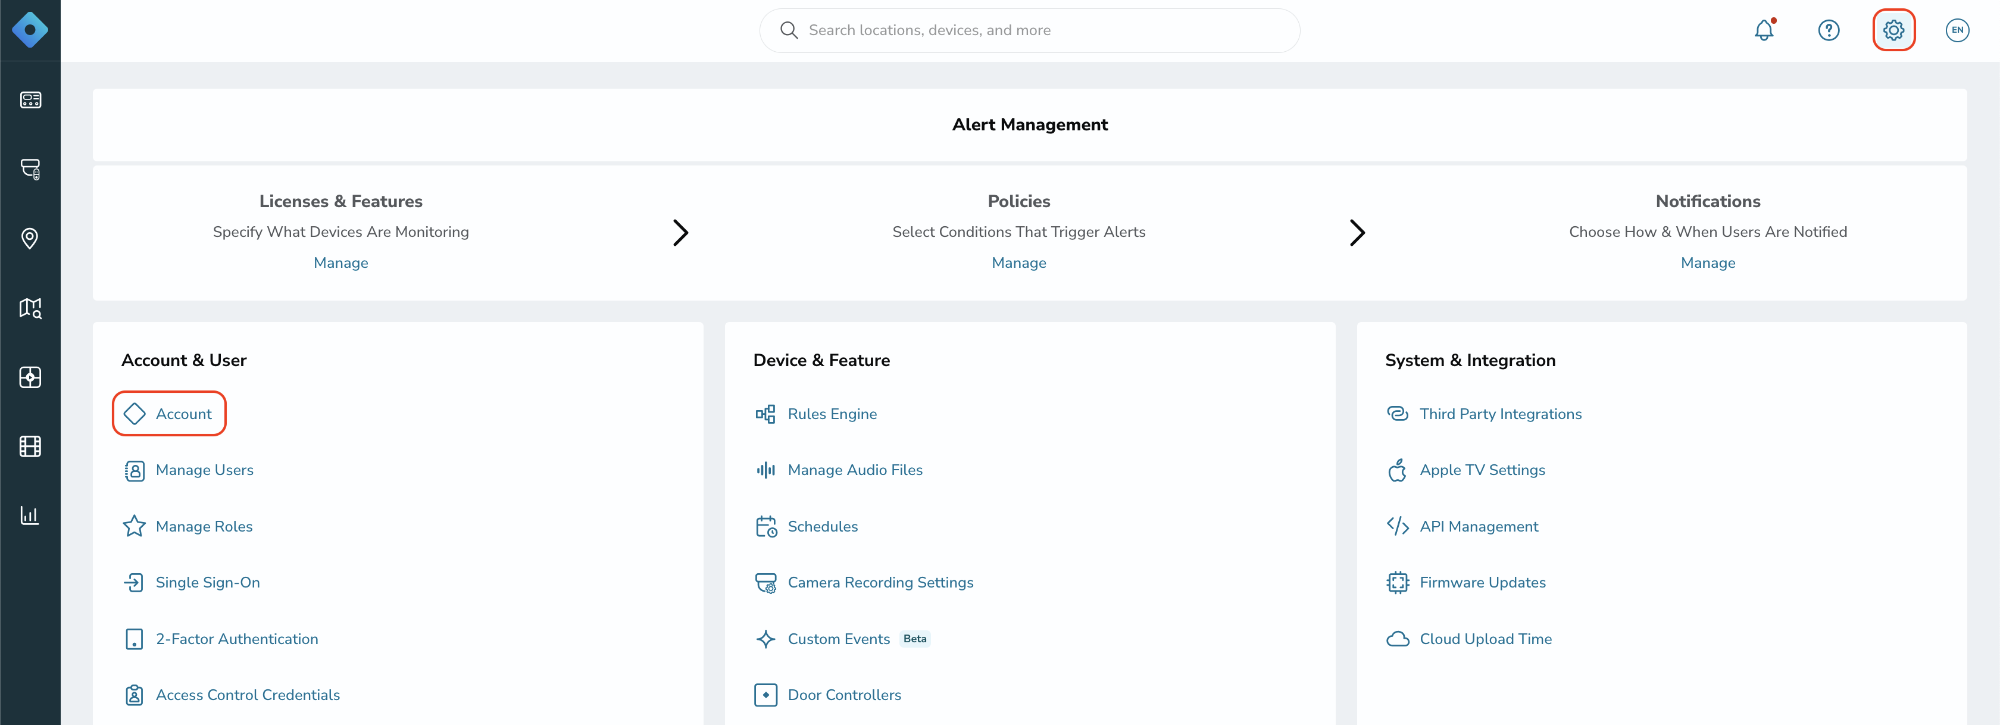Viewport: 2000px width, 725px height.
Task: Click Manage under Licenses & Features
Action: point(341,262)
